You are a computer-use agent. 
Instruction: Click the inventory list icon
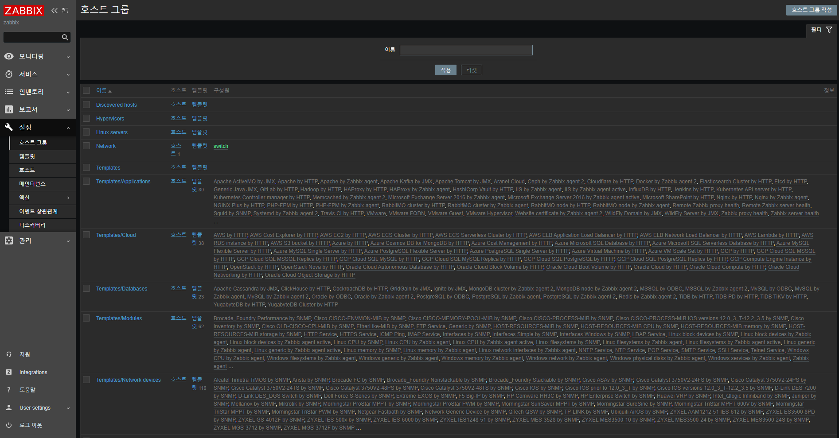pyautogui.click(x=9, y=92)
